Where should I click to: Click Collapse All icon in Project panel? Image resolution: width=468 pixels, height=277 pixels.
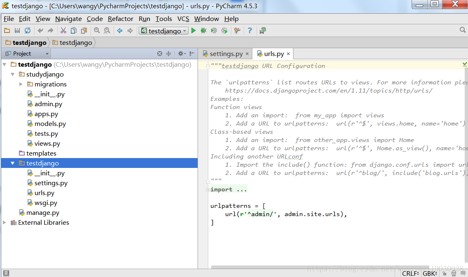169,54
